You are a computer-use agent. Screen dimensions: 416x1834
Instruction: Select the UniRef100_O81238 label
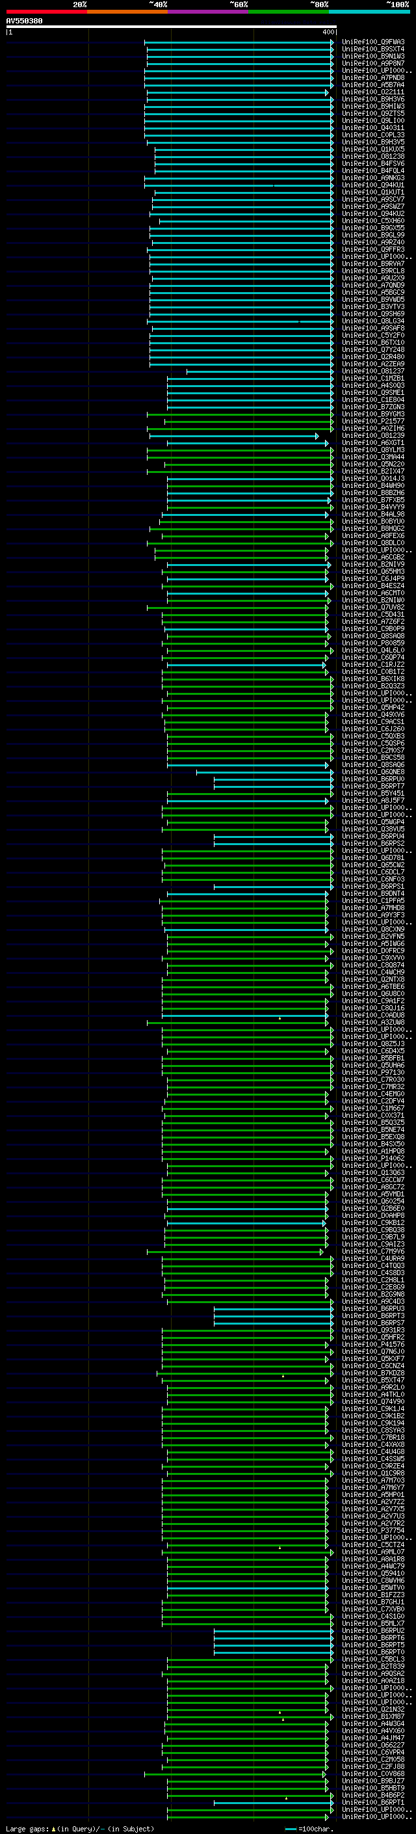pos(373,157)
